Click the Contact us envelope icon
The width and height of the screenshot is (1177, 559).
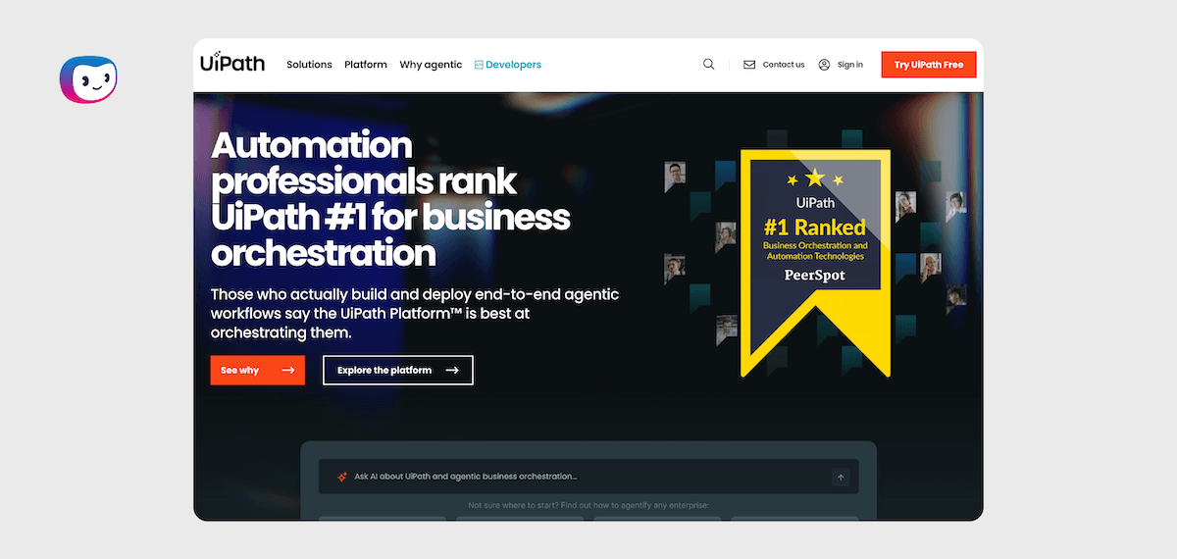coord(749,65)
